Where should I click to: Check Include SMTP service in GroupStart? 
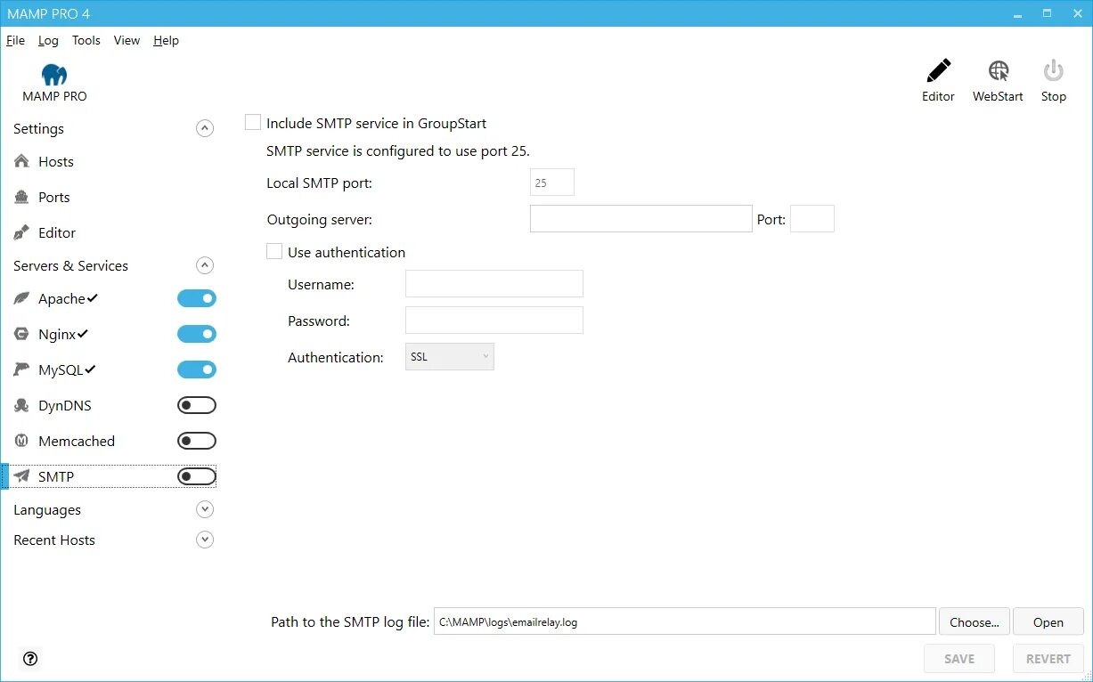253,123
